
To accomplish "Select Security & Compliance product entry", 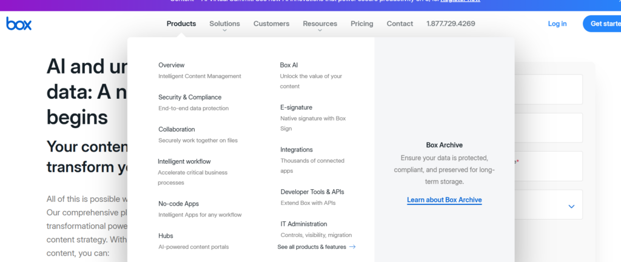I will (190, 97).
